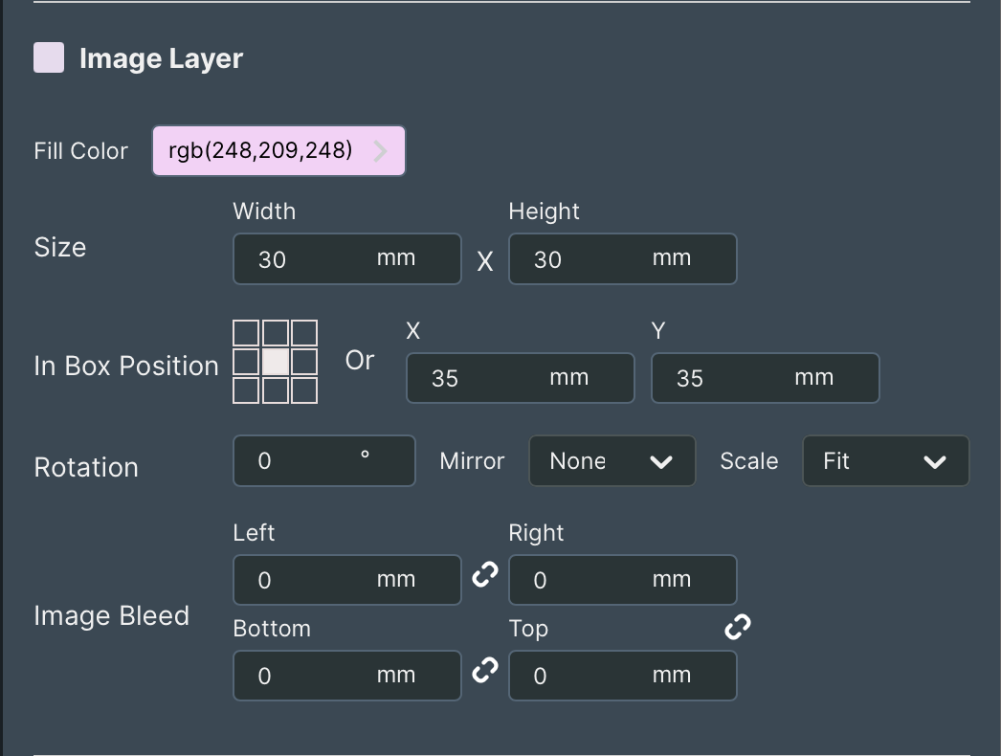Select top-right In Box Position cell

(x=304, y=333)
